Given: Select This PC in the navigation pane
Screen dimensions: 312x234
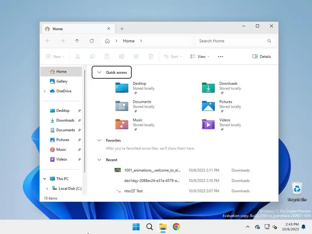Looking at the screenshot, I should [61, 179].
